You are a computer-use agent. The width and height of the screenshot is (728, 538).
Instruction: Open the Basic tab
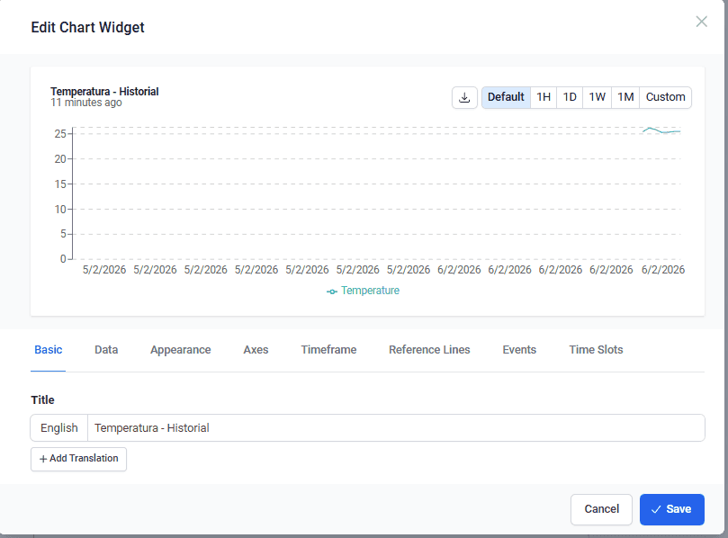click(x=49, y=350)
